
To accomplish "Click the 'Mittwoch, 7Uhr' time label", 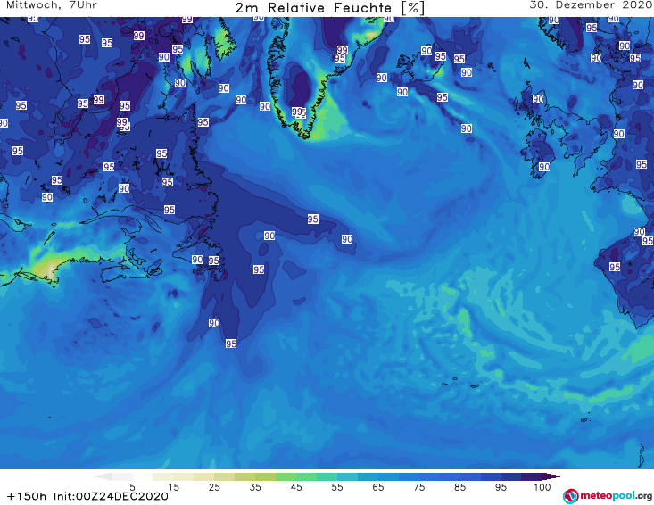I will click(52, 5).
